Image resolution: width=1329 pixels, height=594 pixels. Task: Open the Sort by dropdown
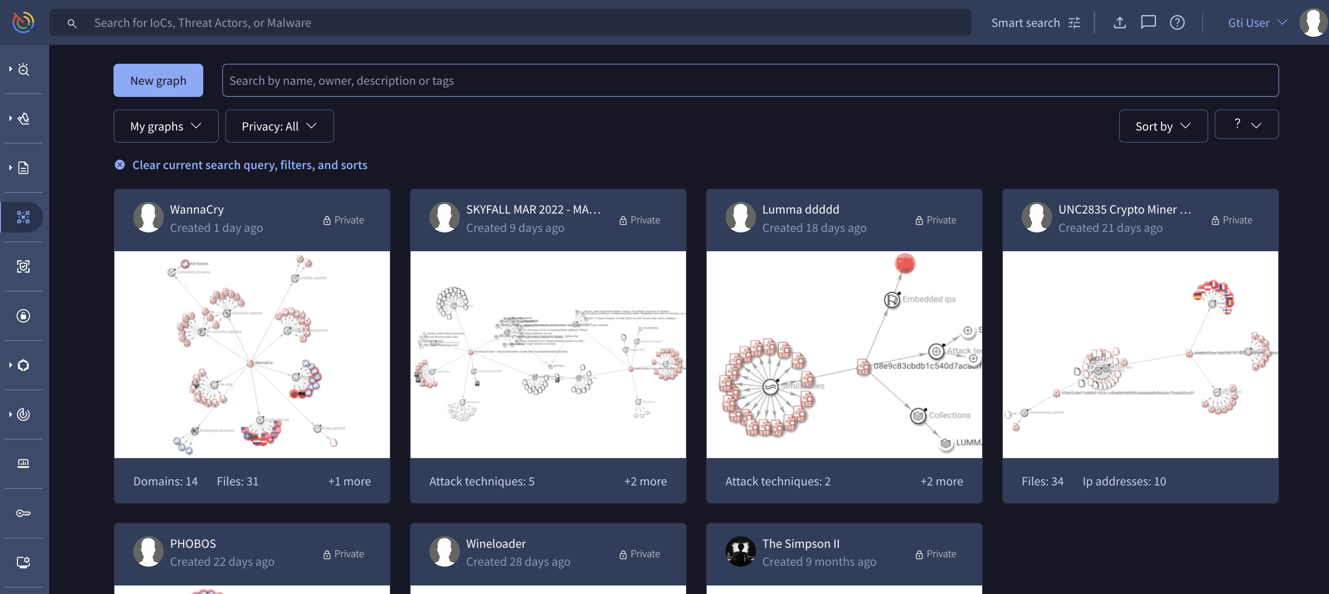coord(1163,126)
